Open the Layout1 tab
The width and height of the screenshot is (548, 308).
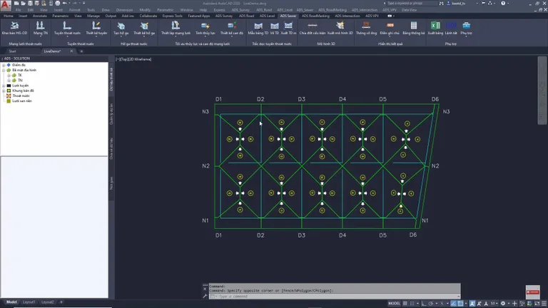tap(29, 302)
